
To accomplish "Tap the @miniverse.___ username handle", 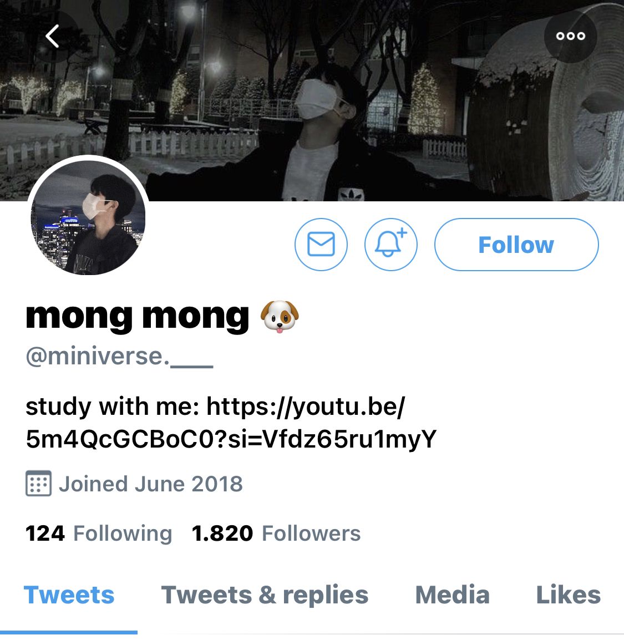I will pos(119,357).
